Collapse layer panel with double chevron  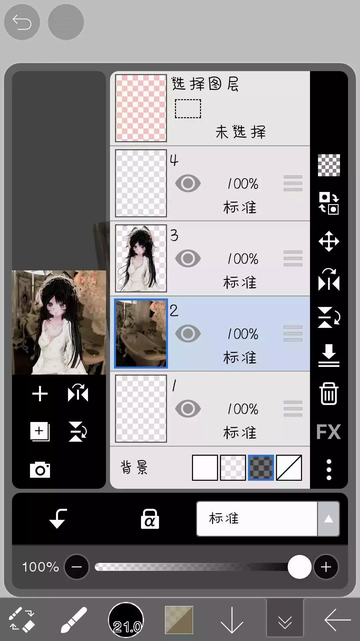click(285, 620)
